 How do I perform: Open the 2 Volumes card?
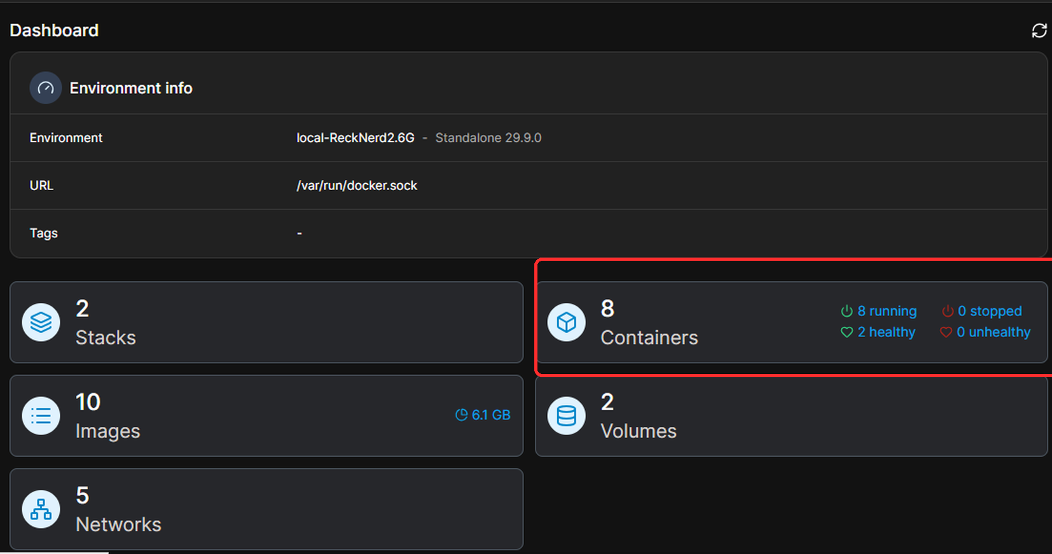click(791, 416)
